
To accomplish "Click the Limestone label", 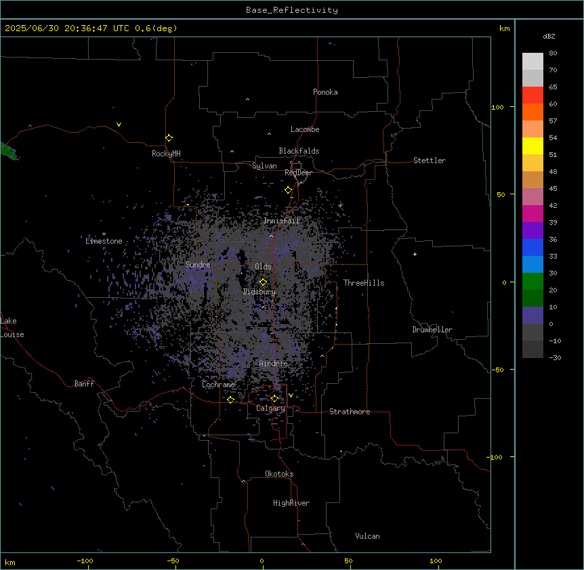I will [x=104, y=241].
